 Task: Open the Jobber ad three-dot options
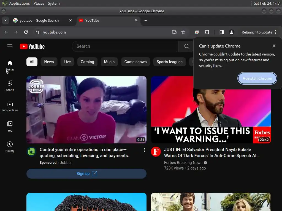144,150
